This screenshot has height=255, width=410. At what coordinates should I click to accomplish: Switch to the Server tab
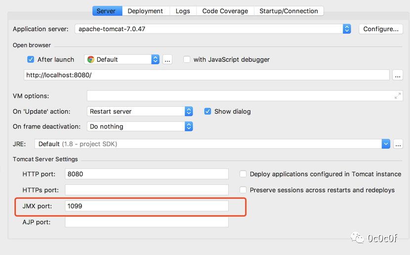(107, 11)
